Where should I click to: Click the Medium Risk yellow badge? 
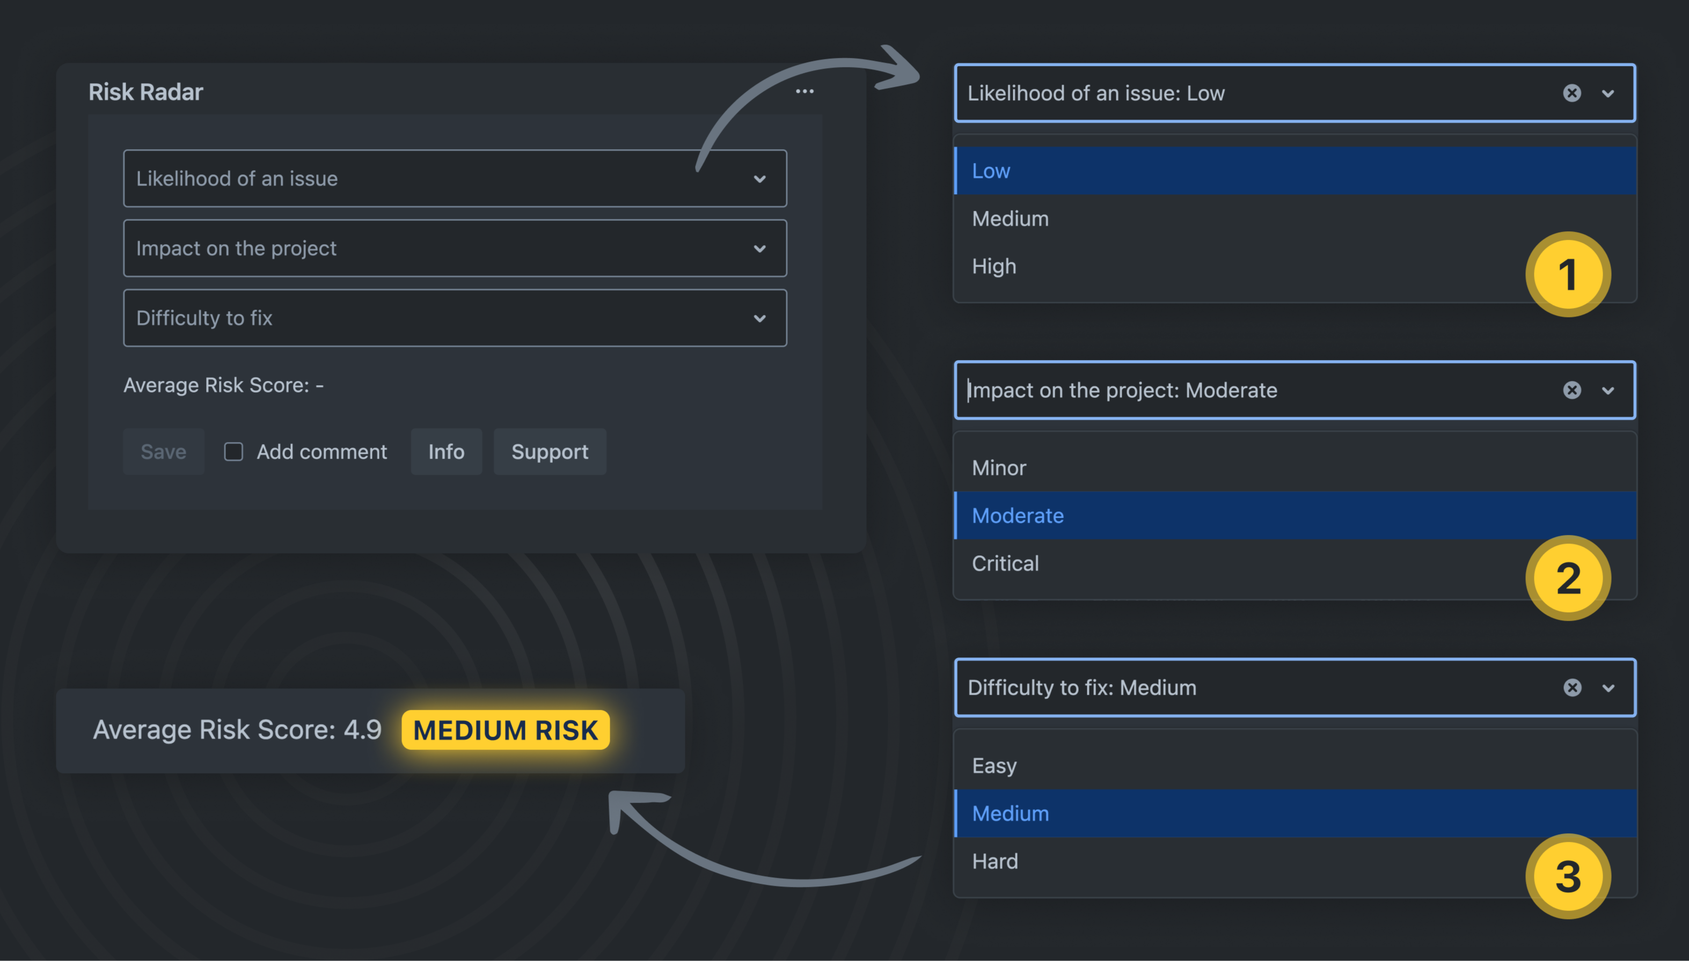click(x=505, y=730)
